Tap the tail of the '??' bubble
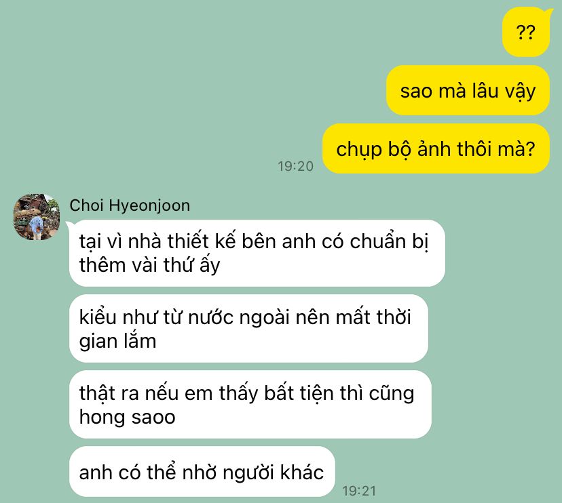 [549, 14]
